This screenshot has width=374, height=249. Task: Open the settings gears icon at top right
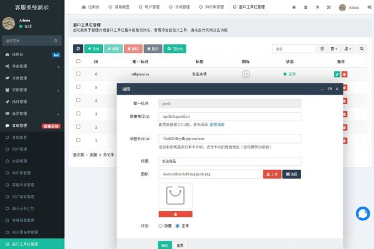369,7
